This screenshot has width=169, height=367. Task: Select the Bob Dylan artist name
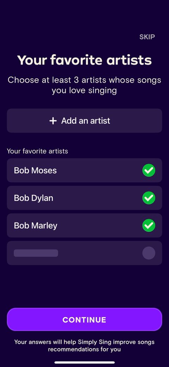click(x=33, y=198)
